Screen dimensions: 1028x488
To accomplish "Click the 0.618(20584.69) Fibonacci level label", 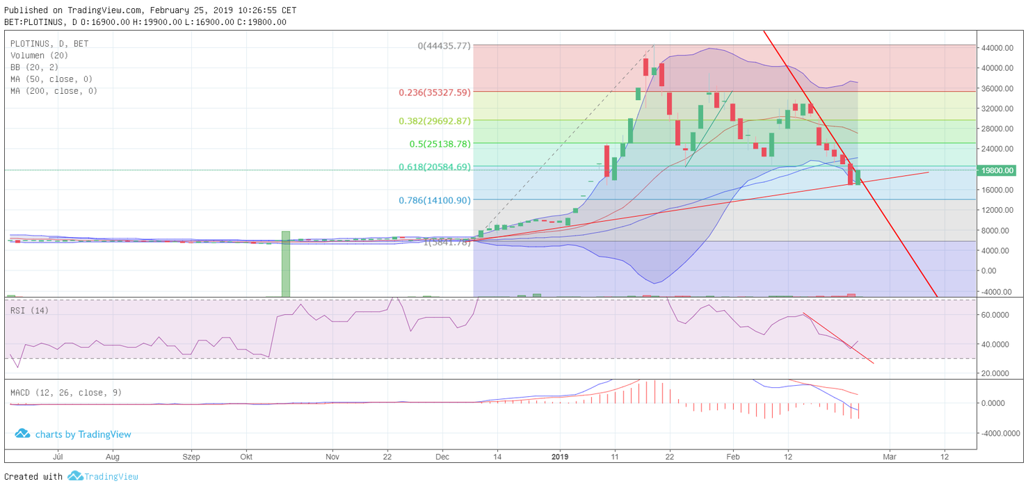I will tap(435, 167).
